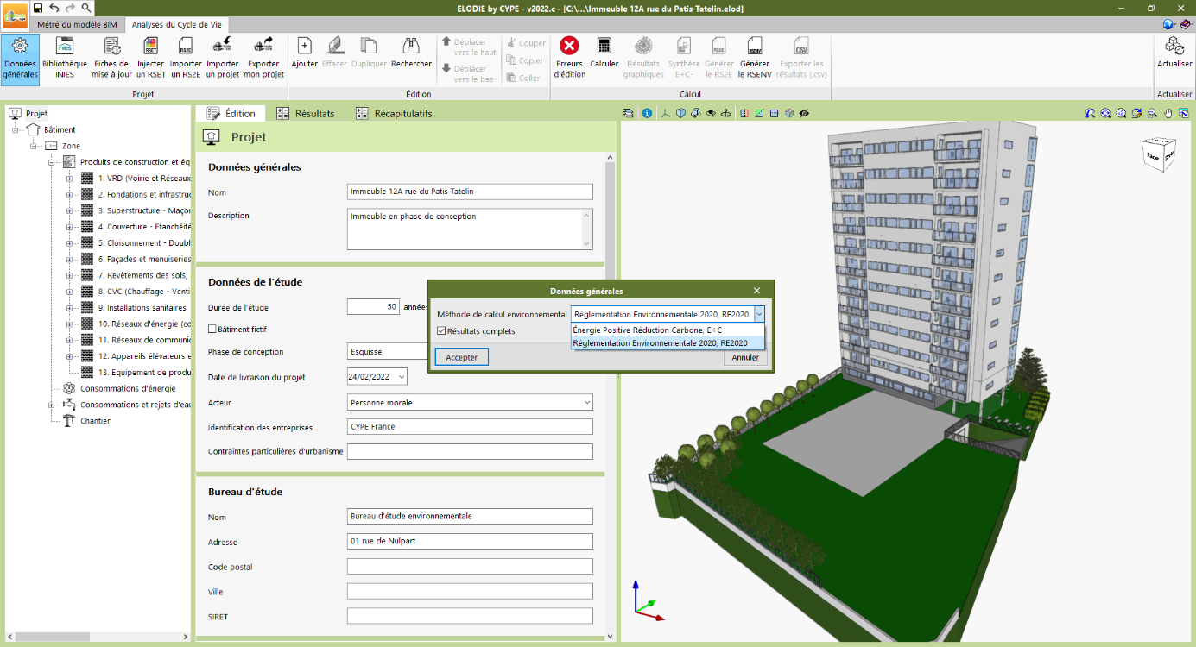Image resolution: width=1196 pixels, height=647 pixels.
Task: Click the blue information icon in 3D toolbar
Action: click(x=647, y=113)
